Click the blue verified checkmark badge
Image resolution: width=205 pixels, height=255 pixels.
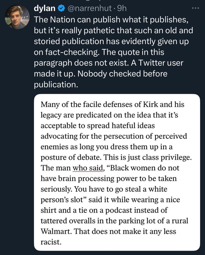click(61, 8)
